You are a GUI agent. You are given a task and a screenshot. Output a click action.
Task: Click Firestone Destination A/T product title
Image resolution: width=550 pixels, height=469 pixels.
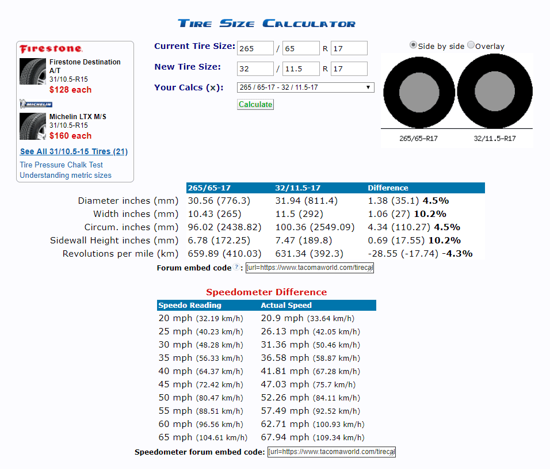coord(85,66)
